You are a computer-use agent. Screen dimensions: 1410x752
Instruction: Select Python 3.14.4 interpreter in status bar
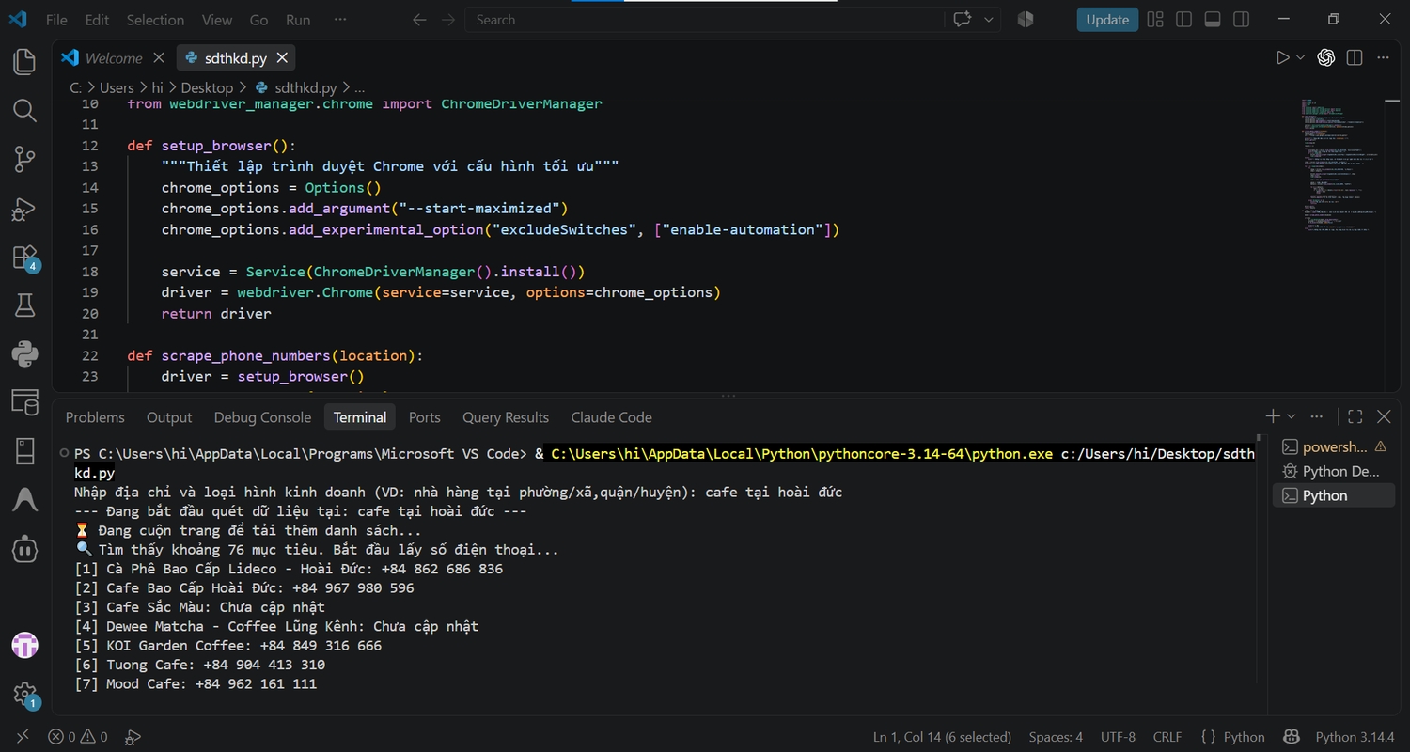coord(1355,737)
